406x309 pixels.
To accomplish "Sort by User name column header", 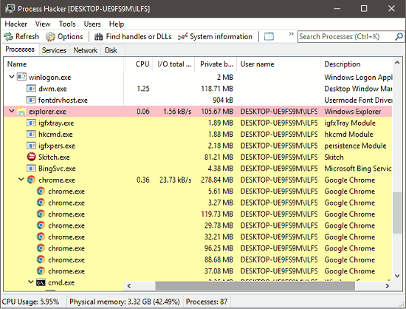I will tap(278, 64).
